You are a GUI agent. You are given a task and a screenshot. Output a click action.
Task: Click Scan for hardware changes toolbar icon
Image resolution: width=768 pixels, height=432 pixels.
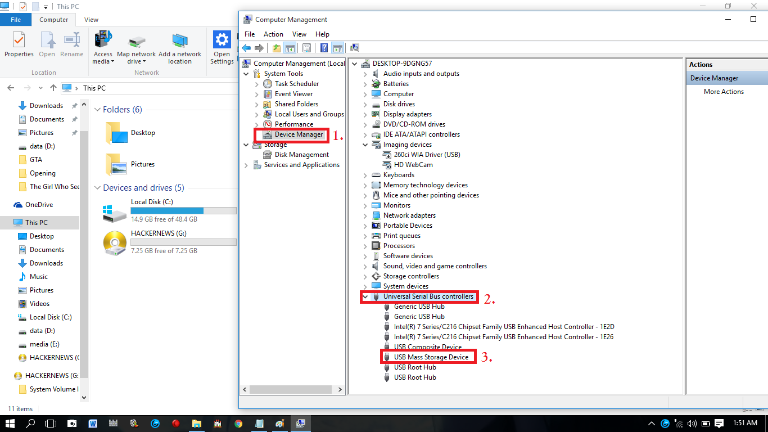355,48
